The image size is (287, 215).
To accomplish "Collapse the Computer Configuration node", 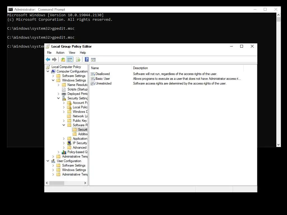I will point(48,71).
